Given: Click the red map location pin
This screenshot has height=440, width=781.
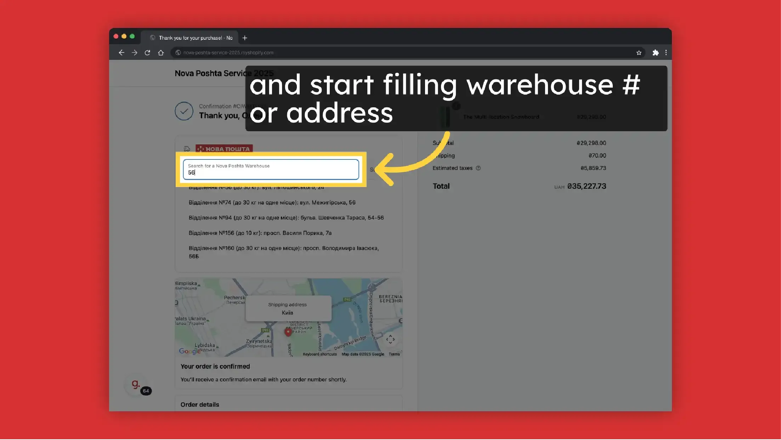Looking at the screenshot, I should click(288, 332).
